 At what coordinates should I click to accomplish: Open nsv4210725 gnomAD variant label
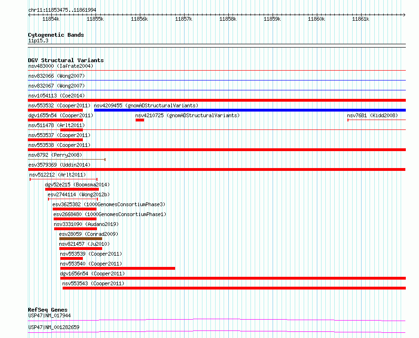pyautogui.click(x=187, y=116)
